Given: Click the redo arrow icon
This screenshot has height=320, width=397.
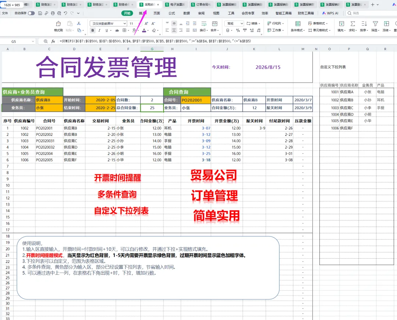Looking at the screenshot, I should tap(72, 13).
